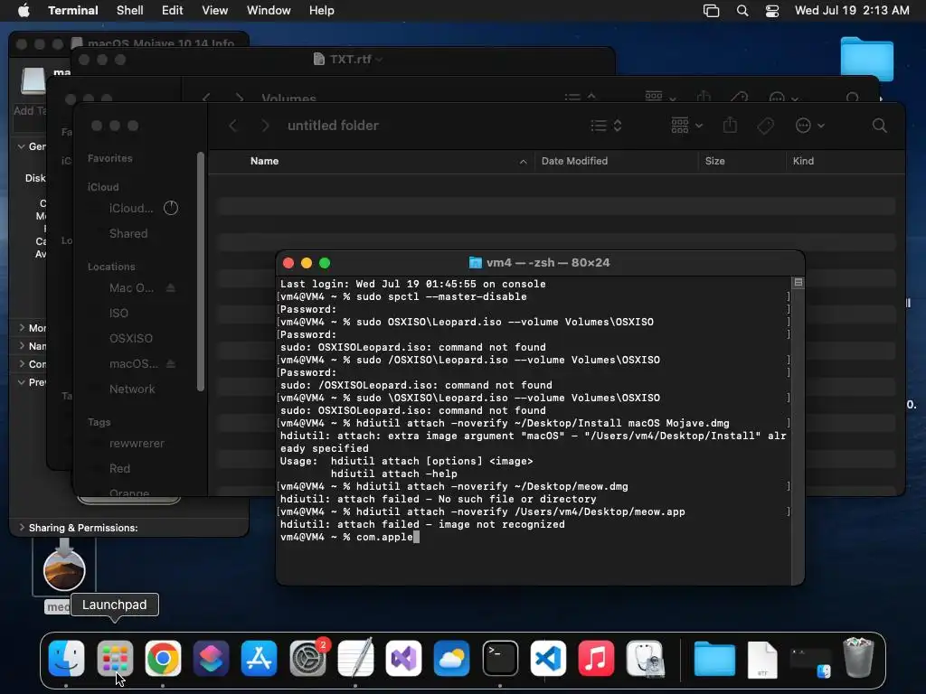Open Visual Studio from the Dock
This screenshot has width=926, height=694.
coord(403,658)
